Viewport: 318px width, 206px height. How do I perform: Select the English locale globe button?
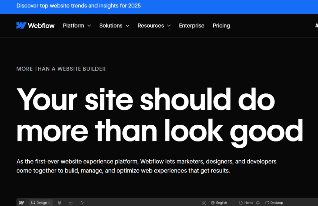[x=219, y=203]
